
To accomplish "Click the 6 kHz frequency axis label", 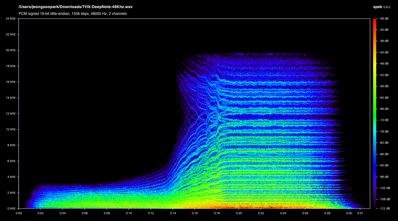I will [11, 161].
